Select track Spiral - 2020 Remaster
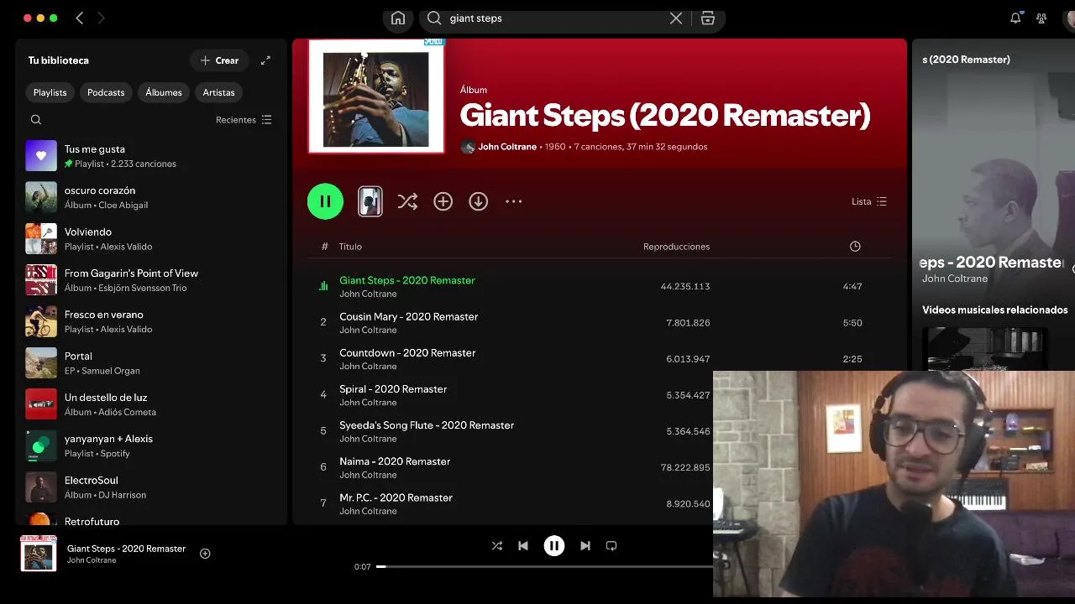Viewport: 1075px width, 604px height. coord(393,389)
